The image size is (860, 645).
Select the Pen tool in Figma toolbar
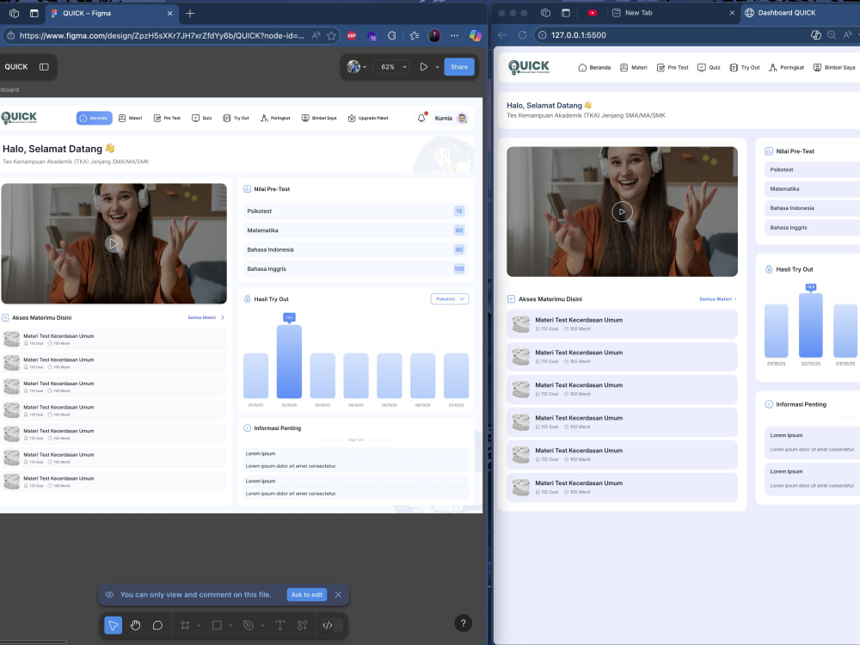[249, 625]
